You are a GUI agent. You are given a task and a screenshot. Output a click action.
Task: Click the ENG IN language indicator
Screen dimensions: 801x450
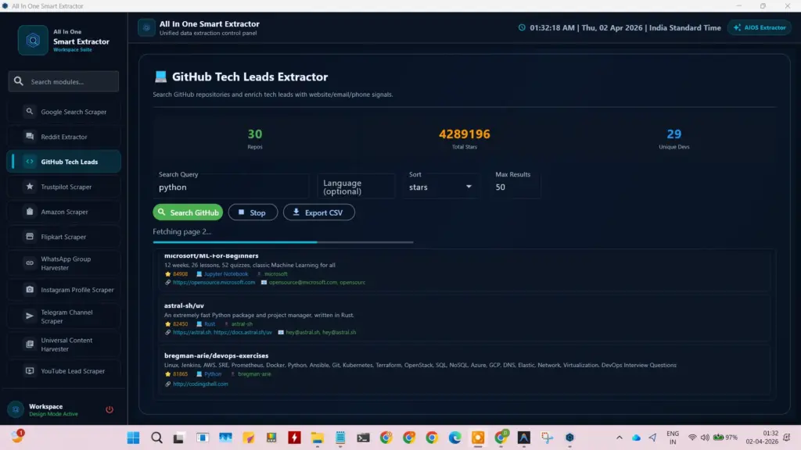[x=673, y=437]
